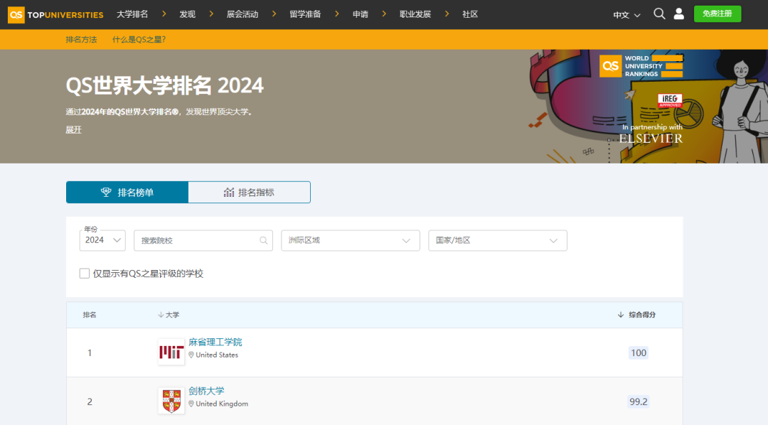Click the user account profile icon
The width and height of the screenshot is (768, 425).
(x=678, y=14)
